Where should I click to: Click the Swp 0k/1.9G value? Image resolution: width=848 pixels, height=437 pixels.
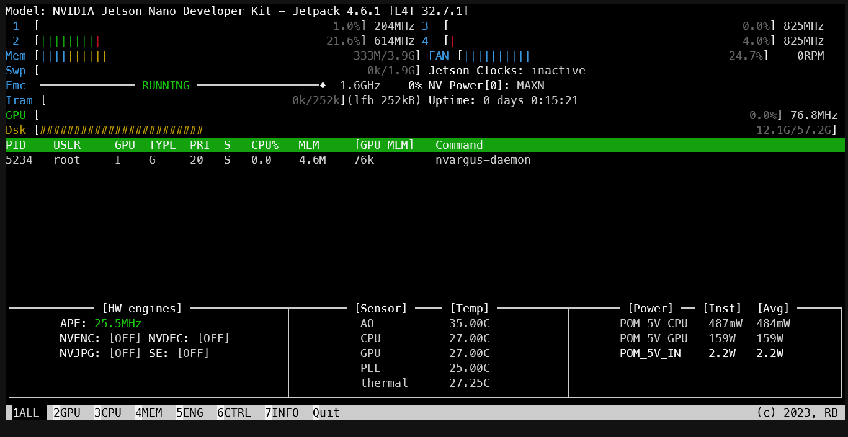tap(391, 71)
